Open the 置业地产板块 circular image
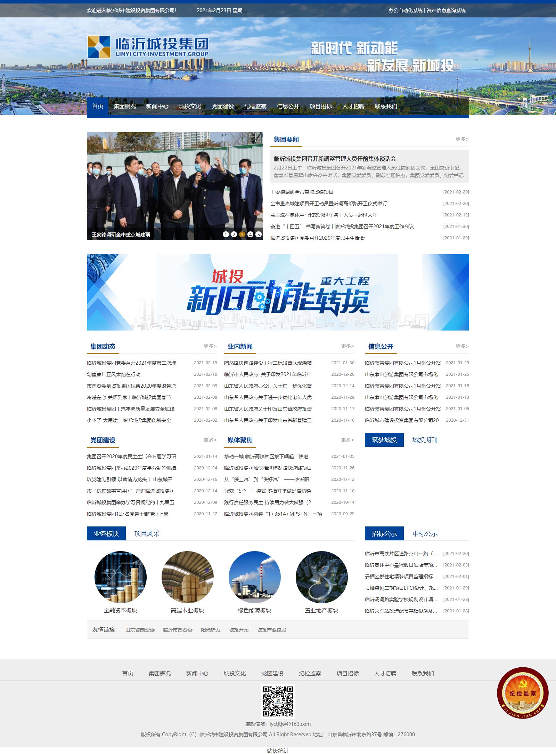This screenshot has width=556, height=754. [x=322, y=577]
